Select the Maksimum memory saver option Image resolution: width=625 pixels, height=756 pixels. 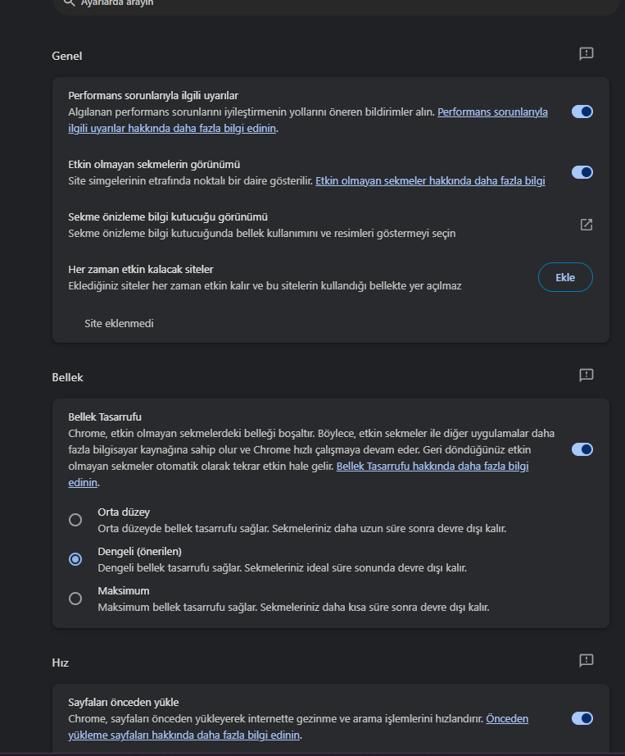point(75,599)
